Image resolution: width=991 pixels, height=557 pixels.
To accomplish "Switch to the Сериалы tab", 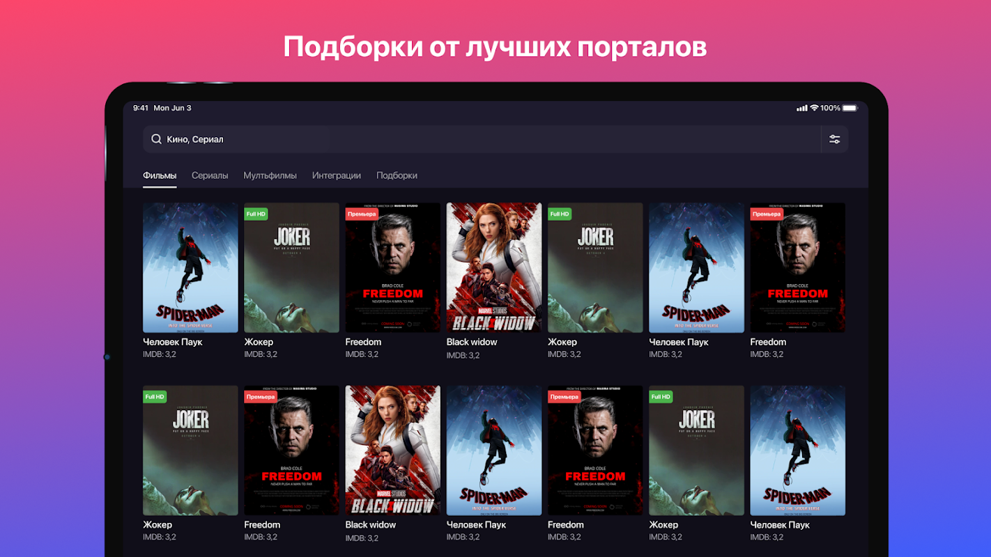I will pyautogui.click(x=210, y=175).
